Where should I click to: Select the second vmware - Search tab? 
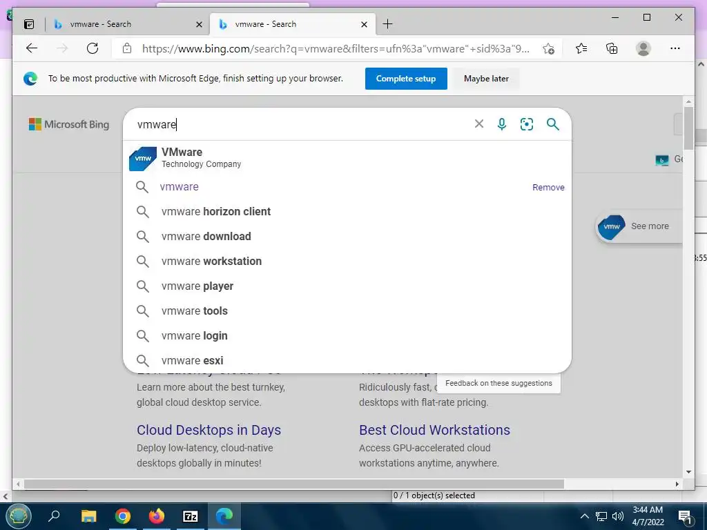click(293, 24)
